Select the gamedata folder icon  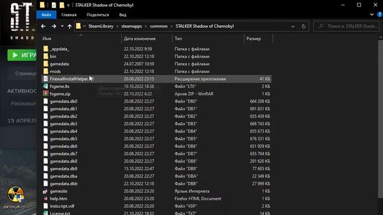pyautogui.click(x=45, y=64)
